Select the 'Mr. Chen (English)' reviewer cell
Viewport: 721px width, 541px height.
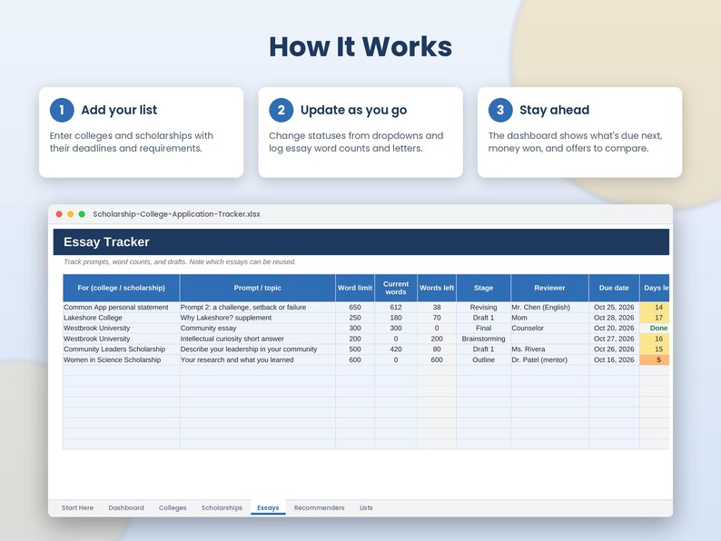coord(549,307)
